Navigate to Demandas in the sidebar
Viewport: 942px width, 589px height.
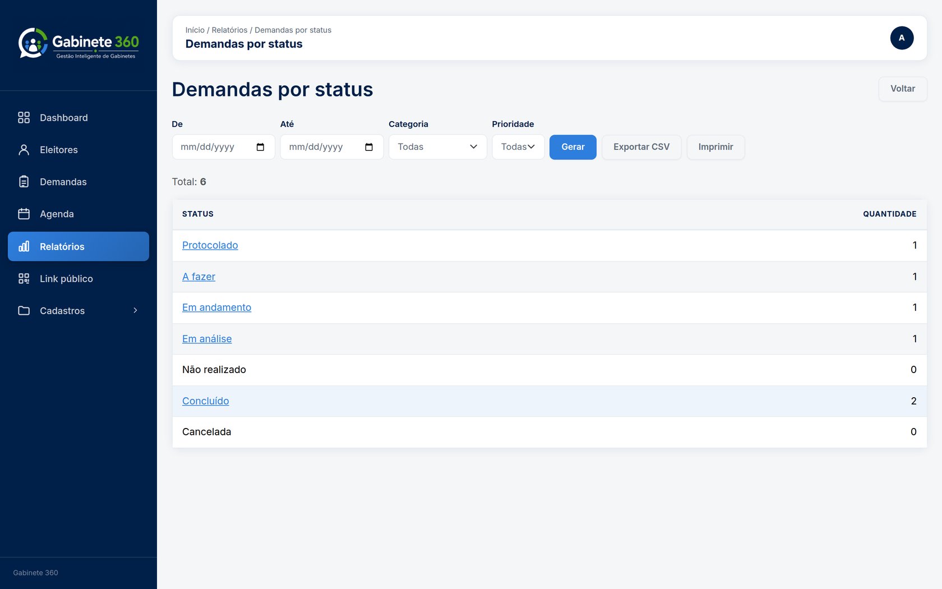pyautogui.click(x=78, y=182)
